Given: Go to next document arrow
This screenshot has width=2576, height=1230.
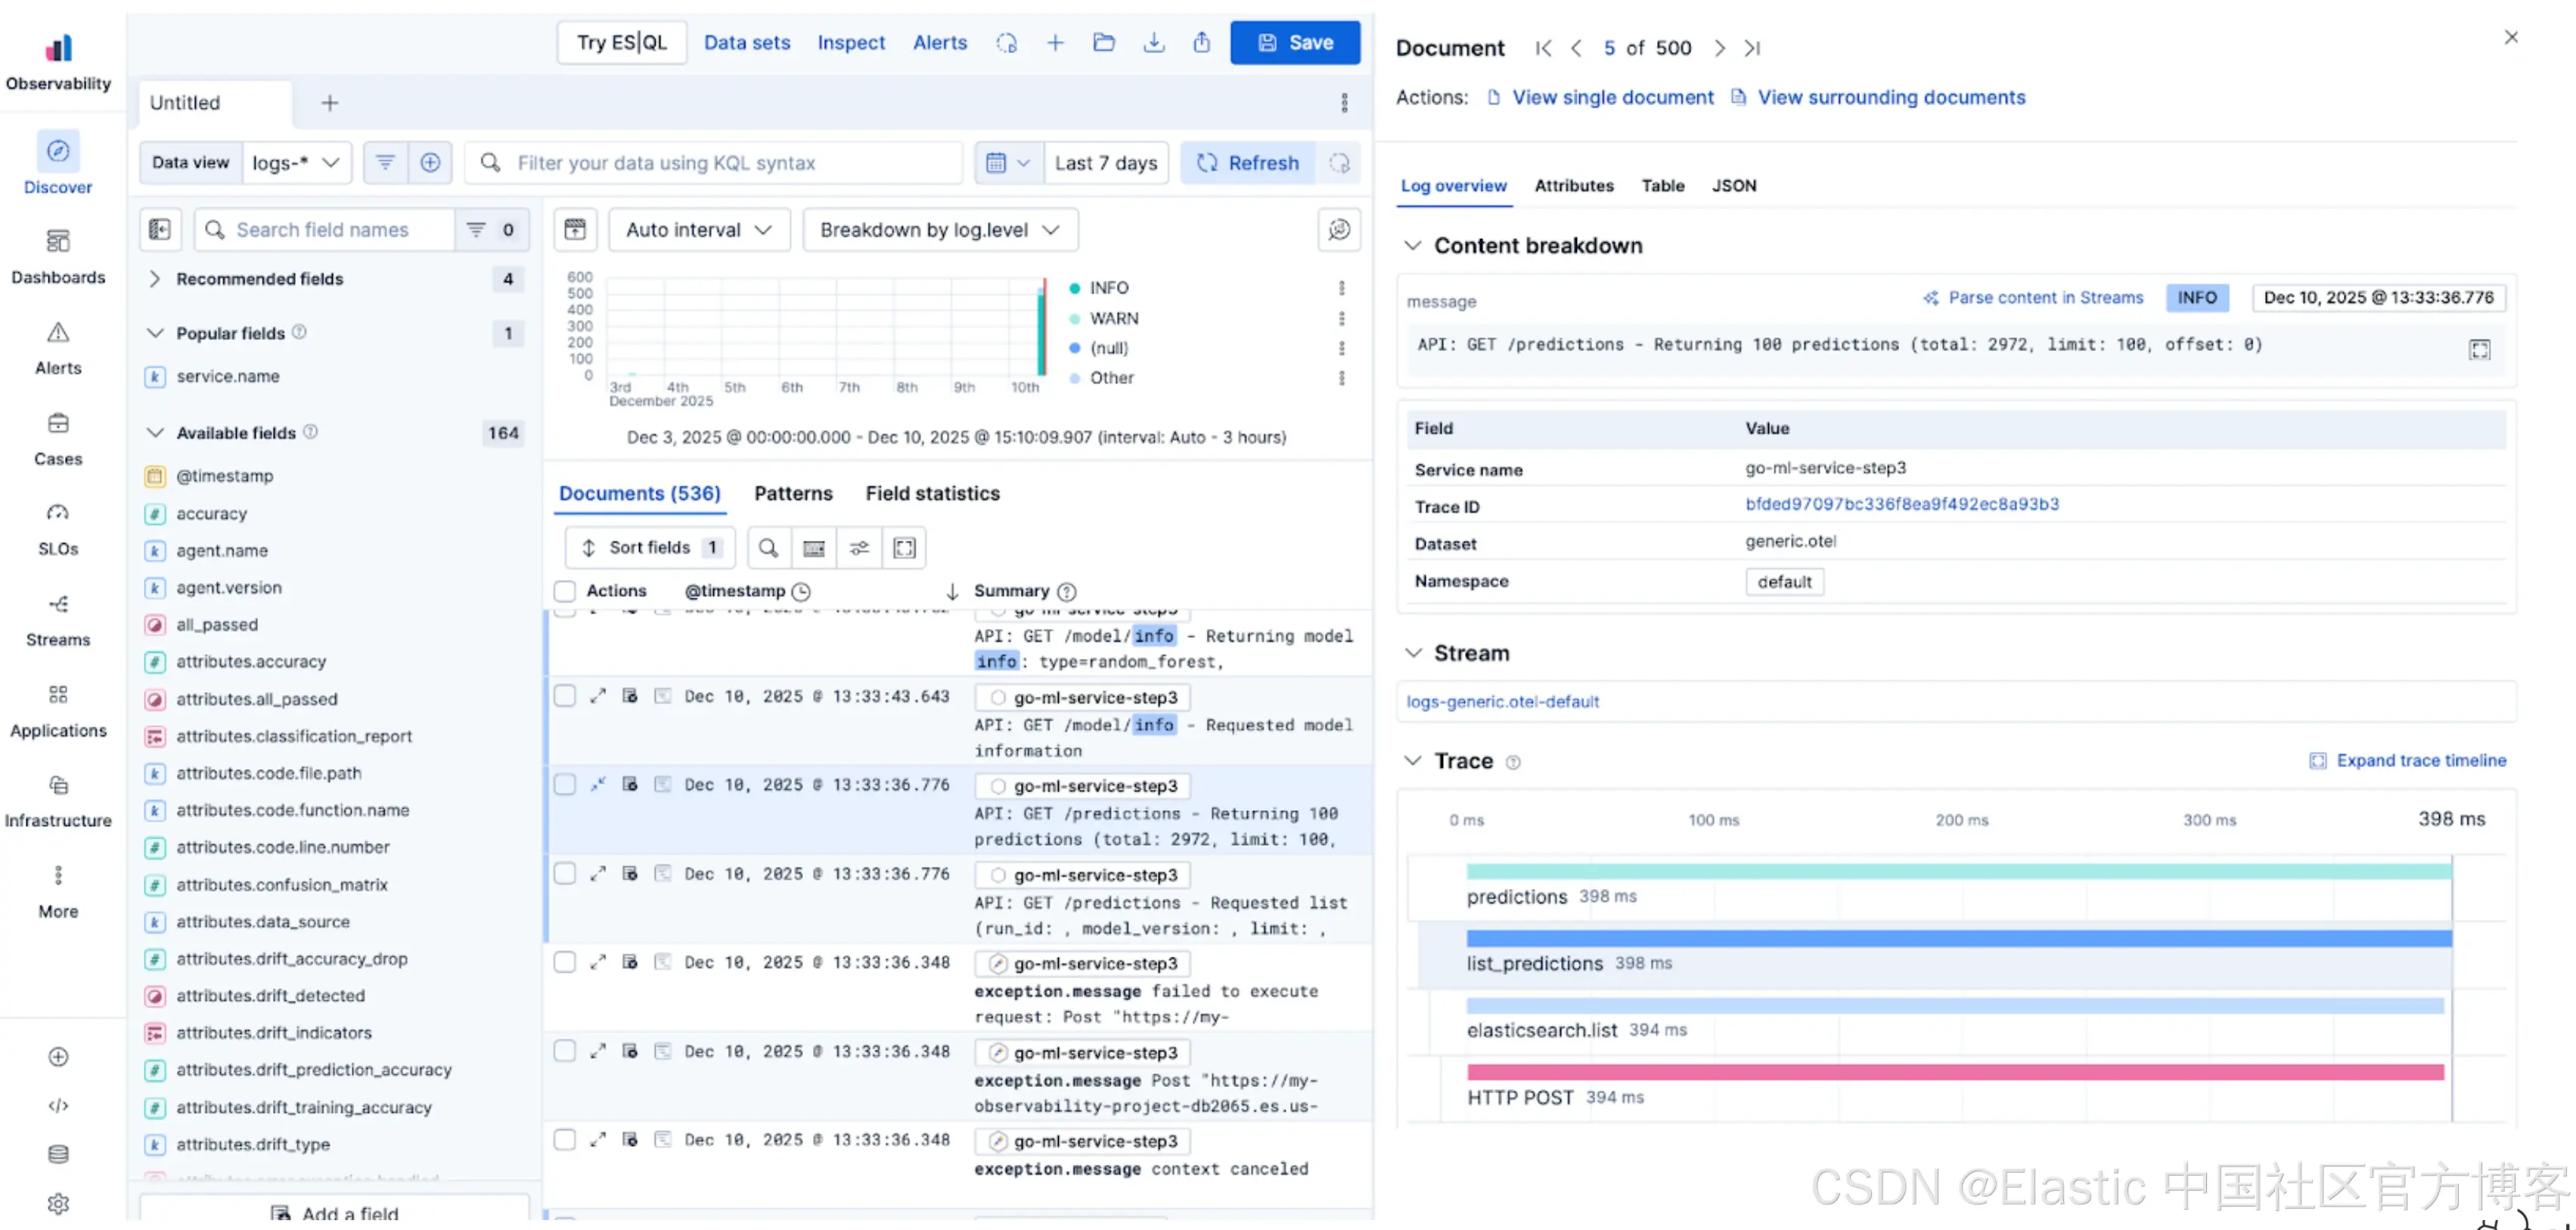Looking at the screenshot, I should (1719, 48).
